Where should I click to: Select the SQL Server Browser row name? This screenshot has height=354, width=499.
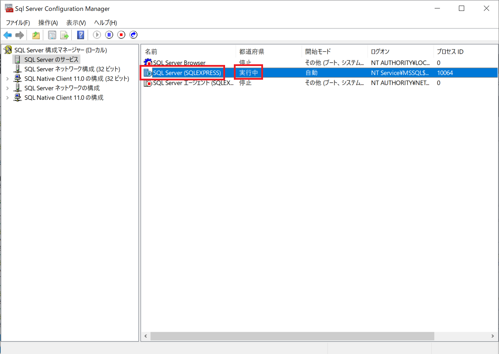tap(179, 63)
